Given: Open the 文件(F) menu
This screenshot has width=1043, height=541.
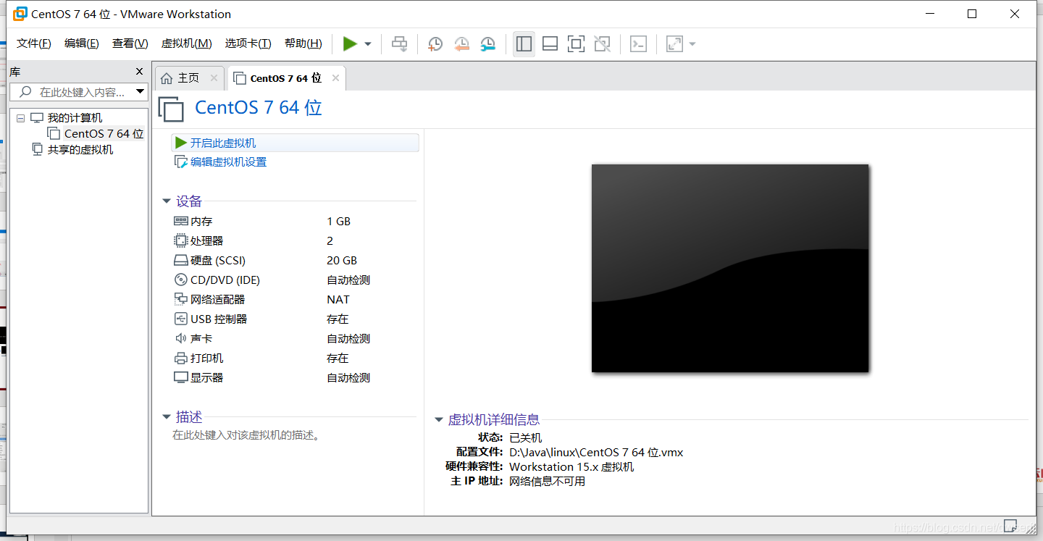Looking at the screenshot, I should (34, 43).
